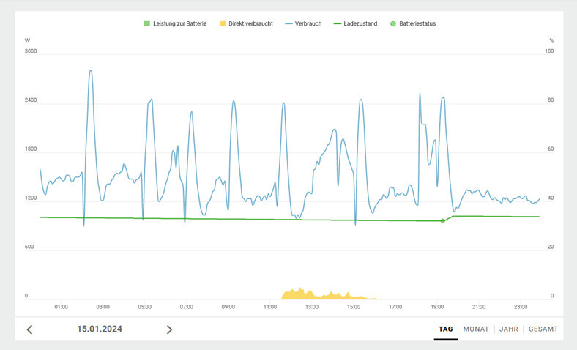The image size is (577, 350).
Task: Switch to the MONAT tab
Action: [x=476, y=329]
